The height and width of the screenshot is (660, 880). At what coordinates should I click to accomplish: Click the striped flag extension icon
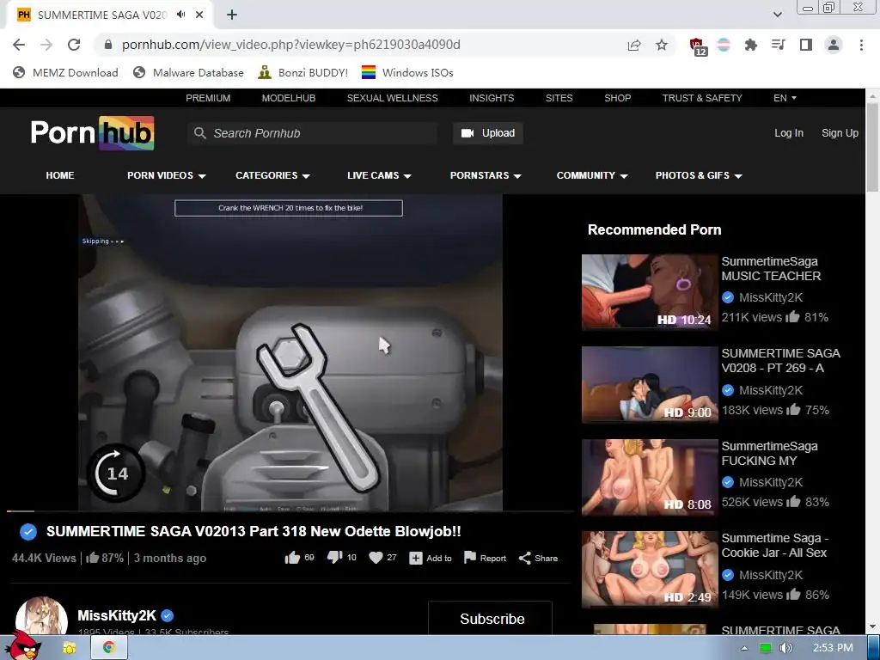coord(724,45)
